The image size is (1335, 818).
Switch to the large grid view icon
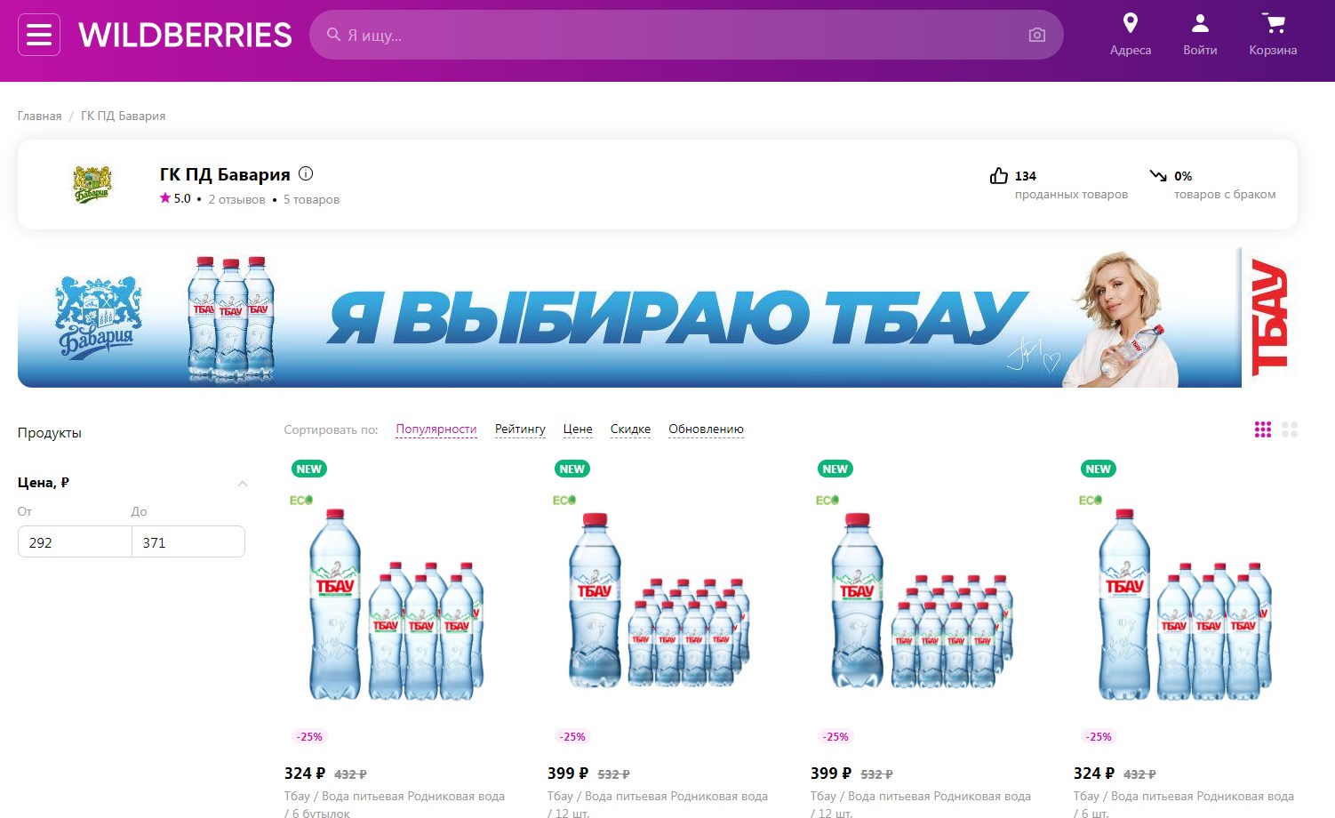(1290, 429)
